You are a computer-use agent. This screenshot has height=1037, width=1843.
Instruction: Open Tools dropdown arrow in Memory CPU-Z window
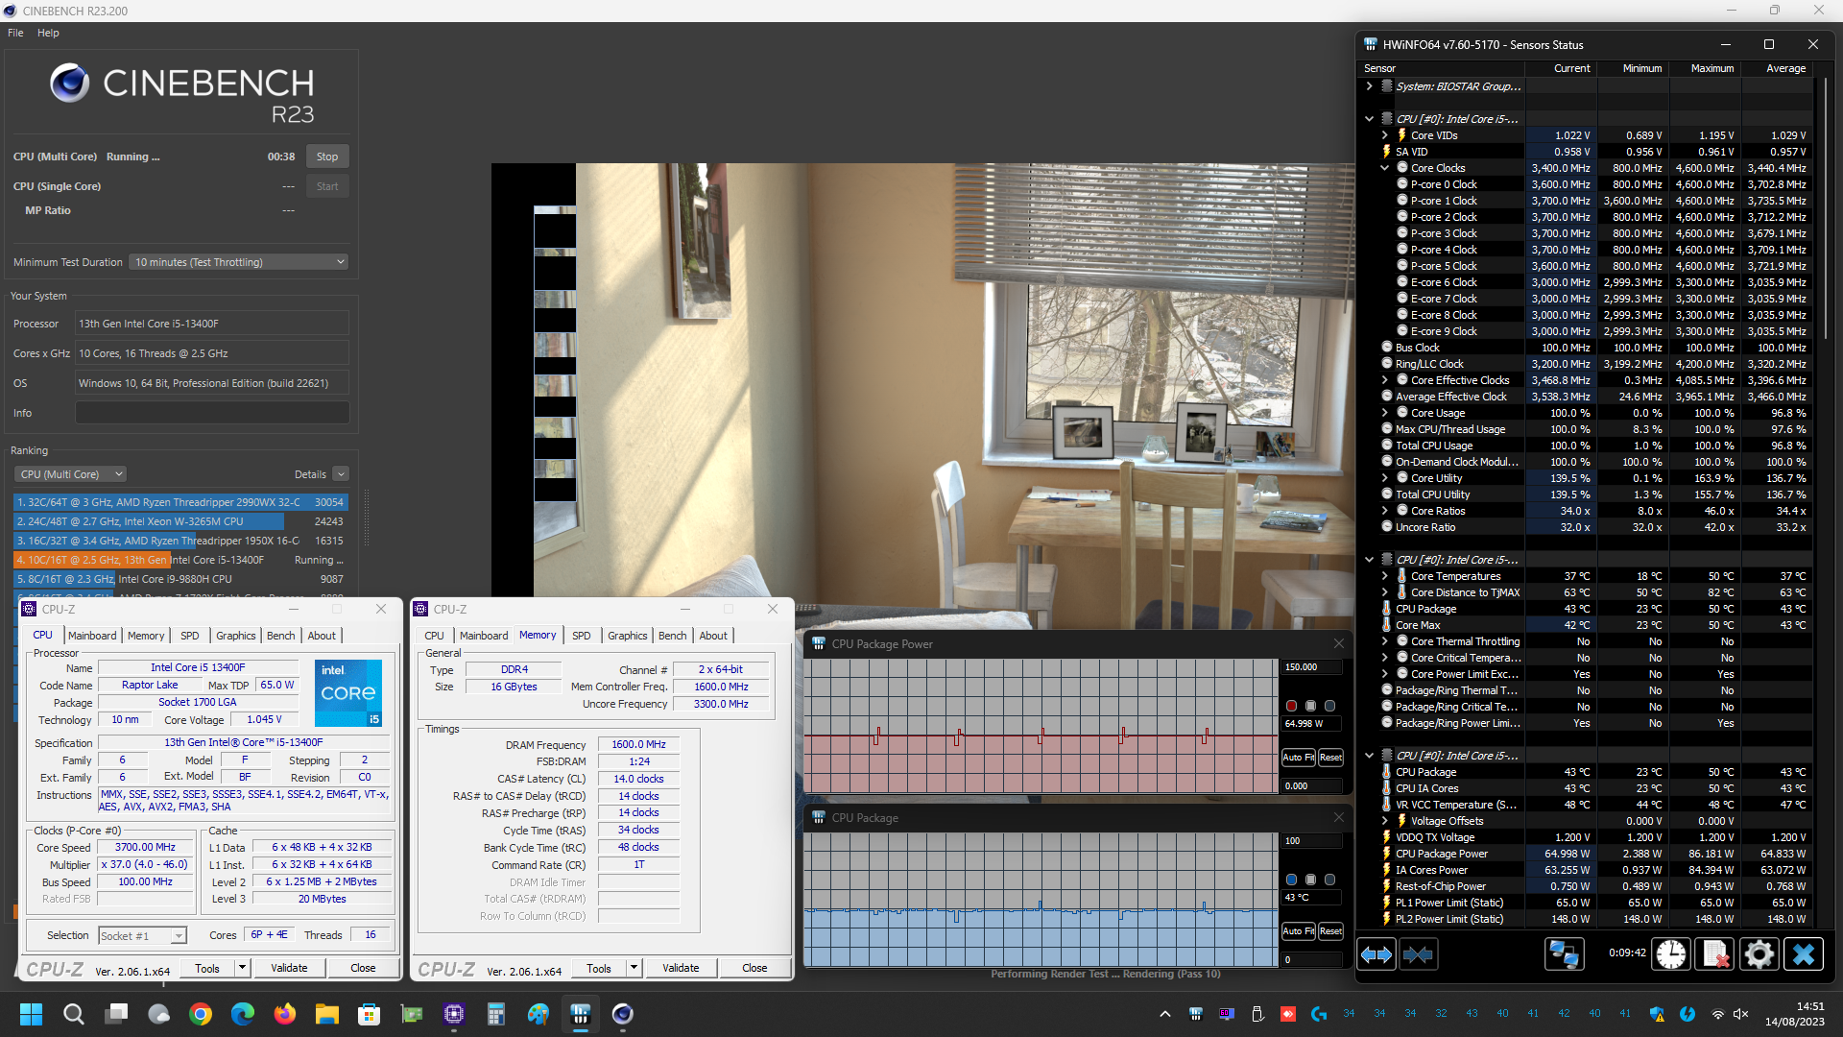tap(634, 968)
